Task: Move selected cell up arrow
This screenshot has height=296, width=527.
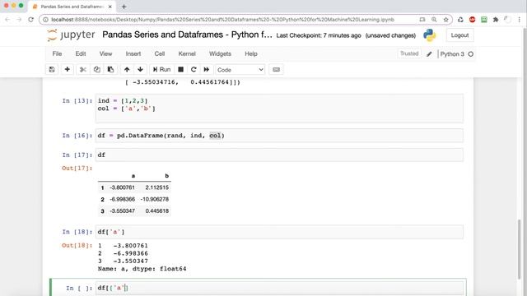Action: coord(127,69)
